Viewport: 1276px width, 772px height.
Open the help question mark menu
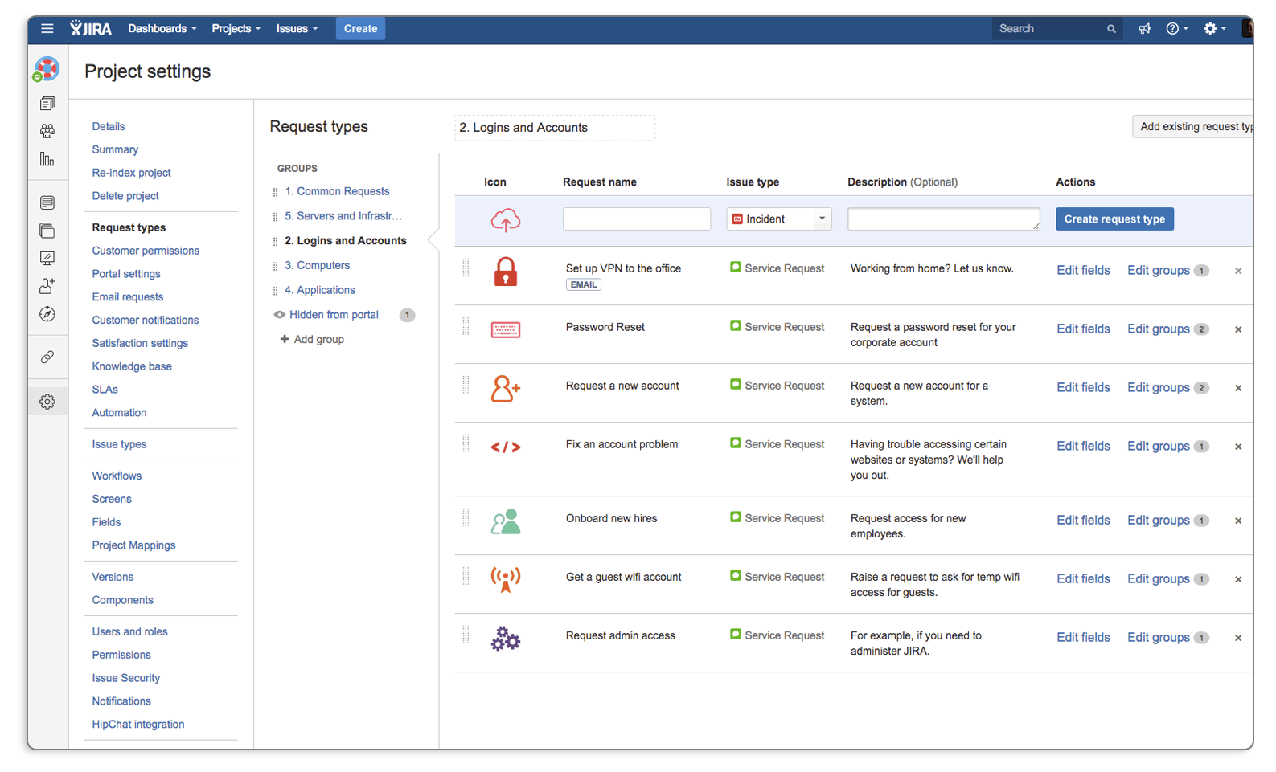point(1177,29)
